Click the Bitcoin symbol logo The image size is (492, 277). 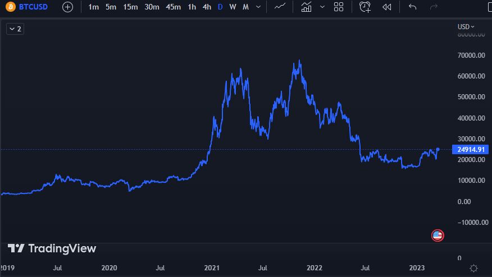click(10, 7)
